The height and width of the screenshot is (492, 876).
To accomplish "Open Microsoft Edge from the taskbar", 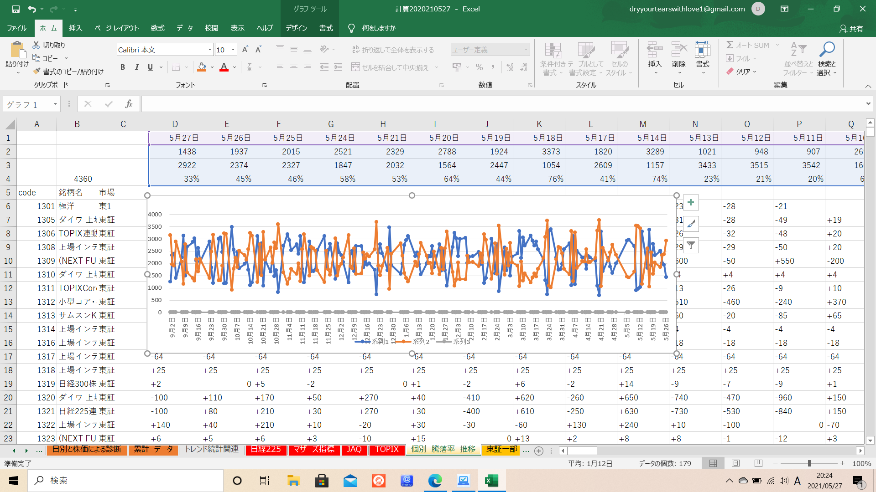I will coord(435,481).
